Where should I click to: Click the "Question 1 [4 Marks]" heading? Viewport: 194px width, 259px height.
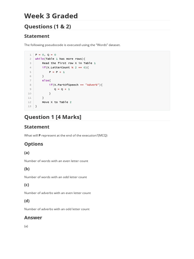coord(53,117)
